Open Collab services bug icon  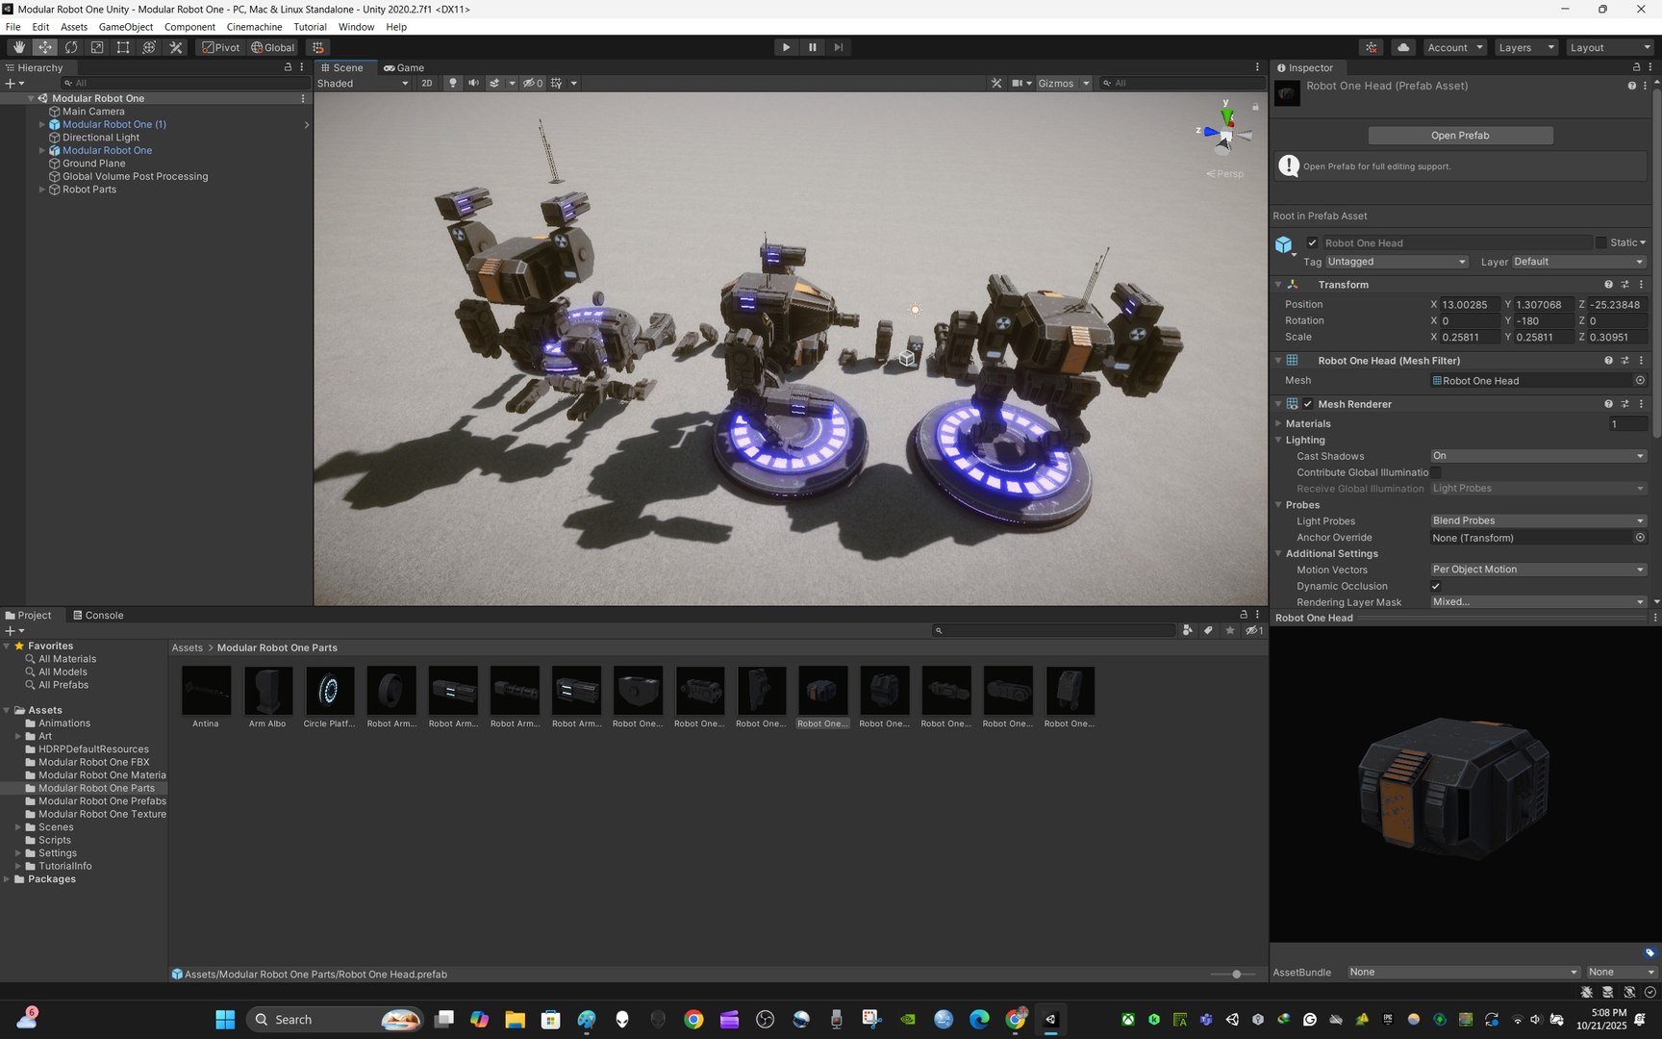click(x=1372, y=47)
